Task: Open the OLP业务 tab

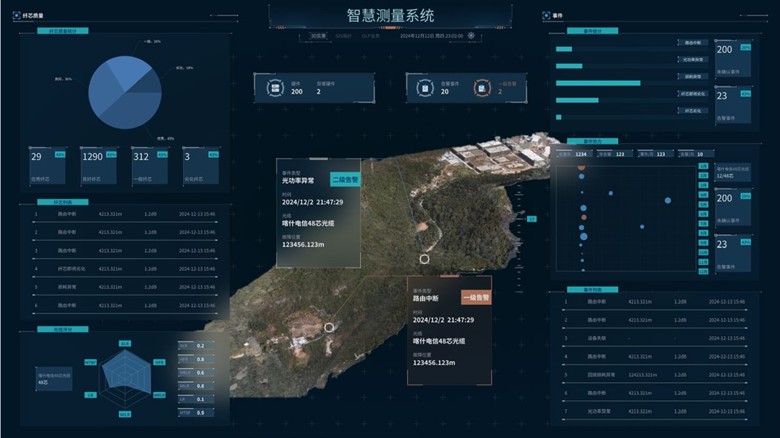Action: pos(370,36)
